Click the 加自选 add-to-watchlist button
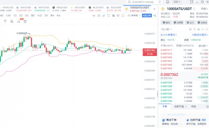The height and width of the screenshot is (128, 209). pyautogui.click(x=202, y=23)
